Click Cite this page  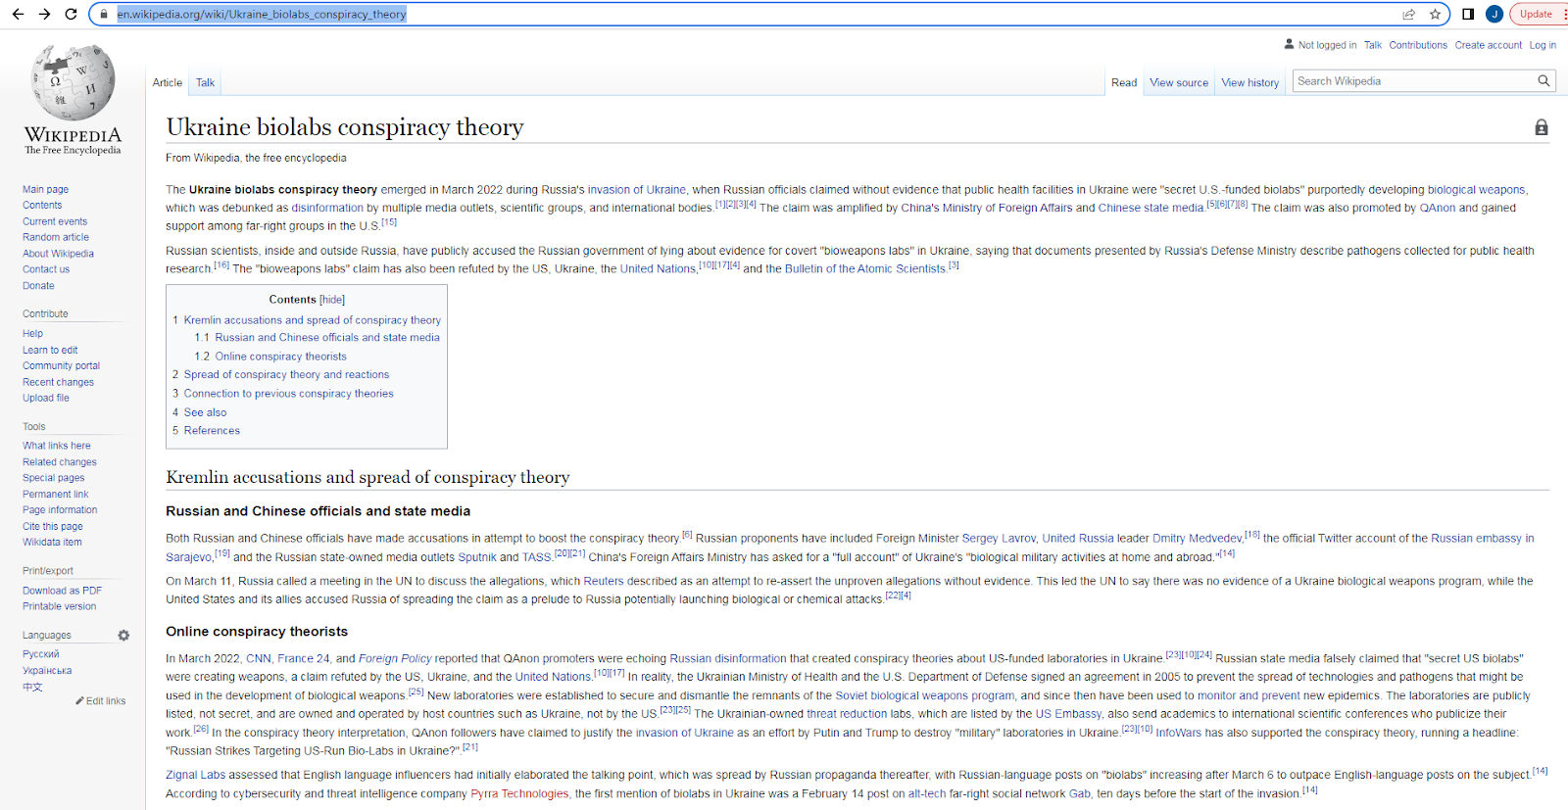pyautogui.click(x=53, y=527)
